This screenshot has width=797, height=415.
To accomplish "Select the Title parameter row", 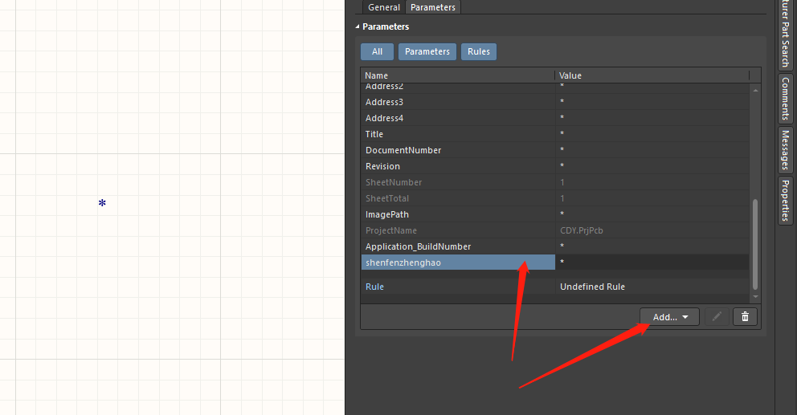I will [555, 134].
